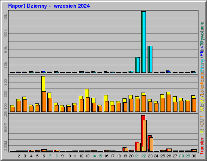Click the tall cyan bar for day 22
The image size is (207, 161).
point(144,42)
